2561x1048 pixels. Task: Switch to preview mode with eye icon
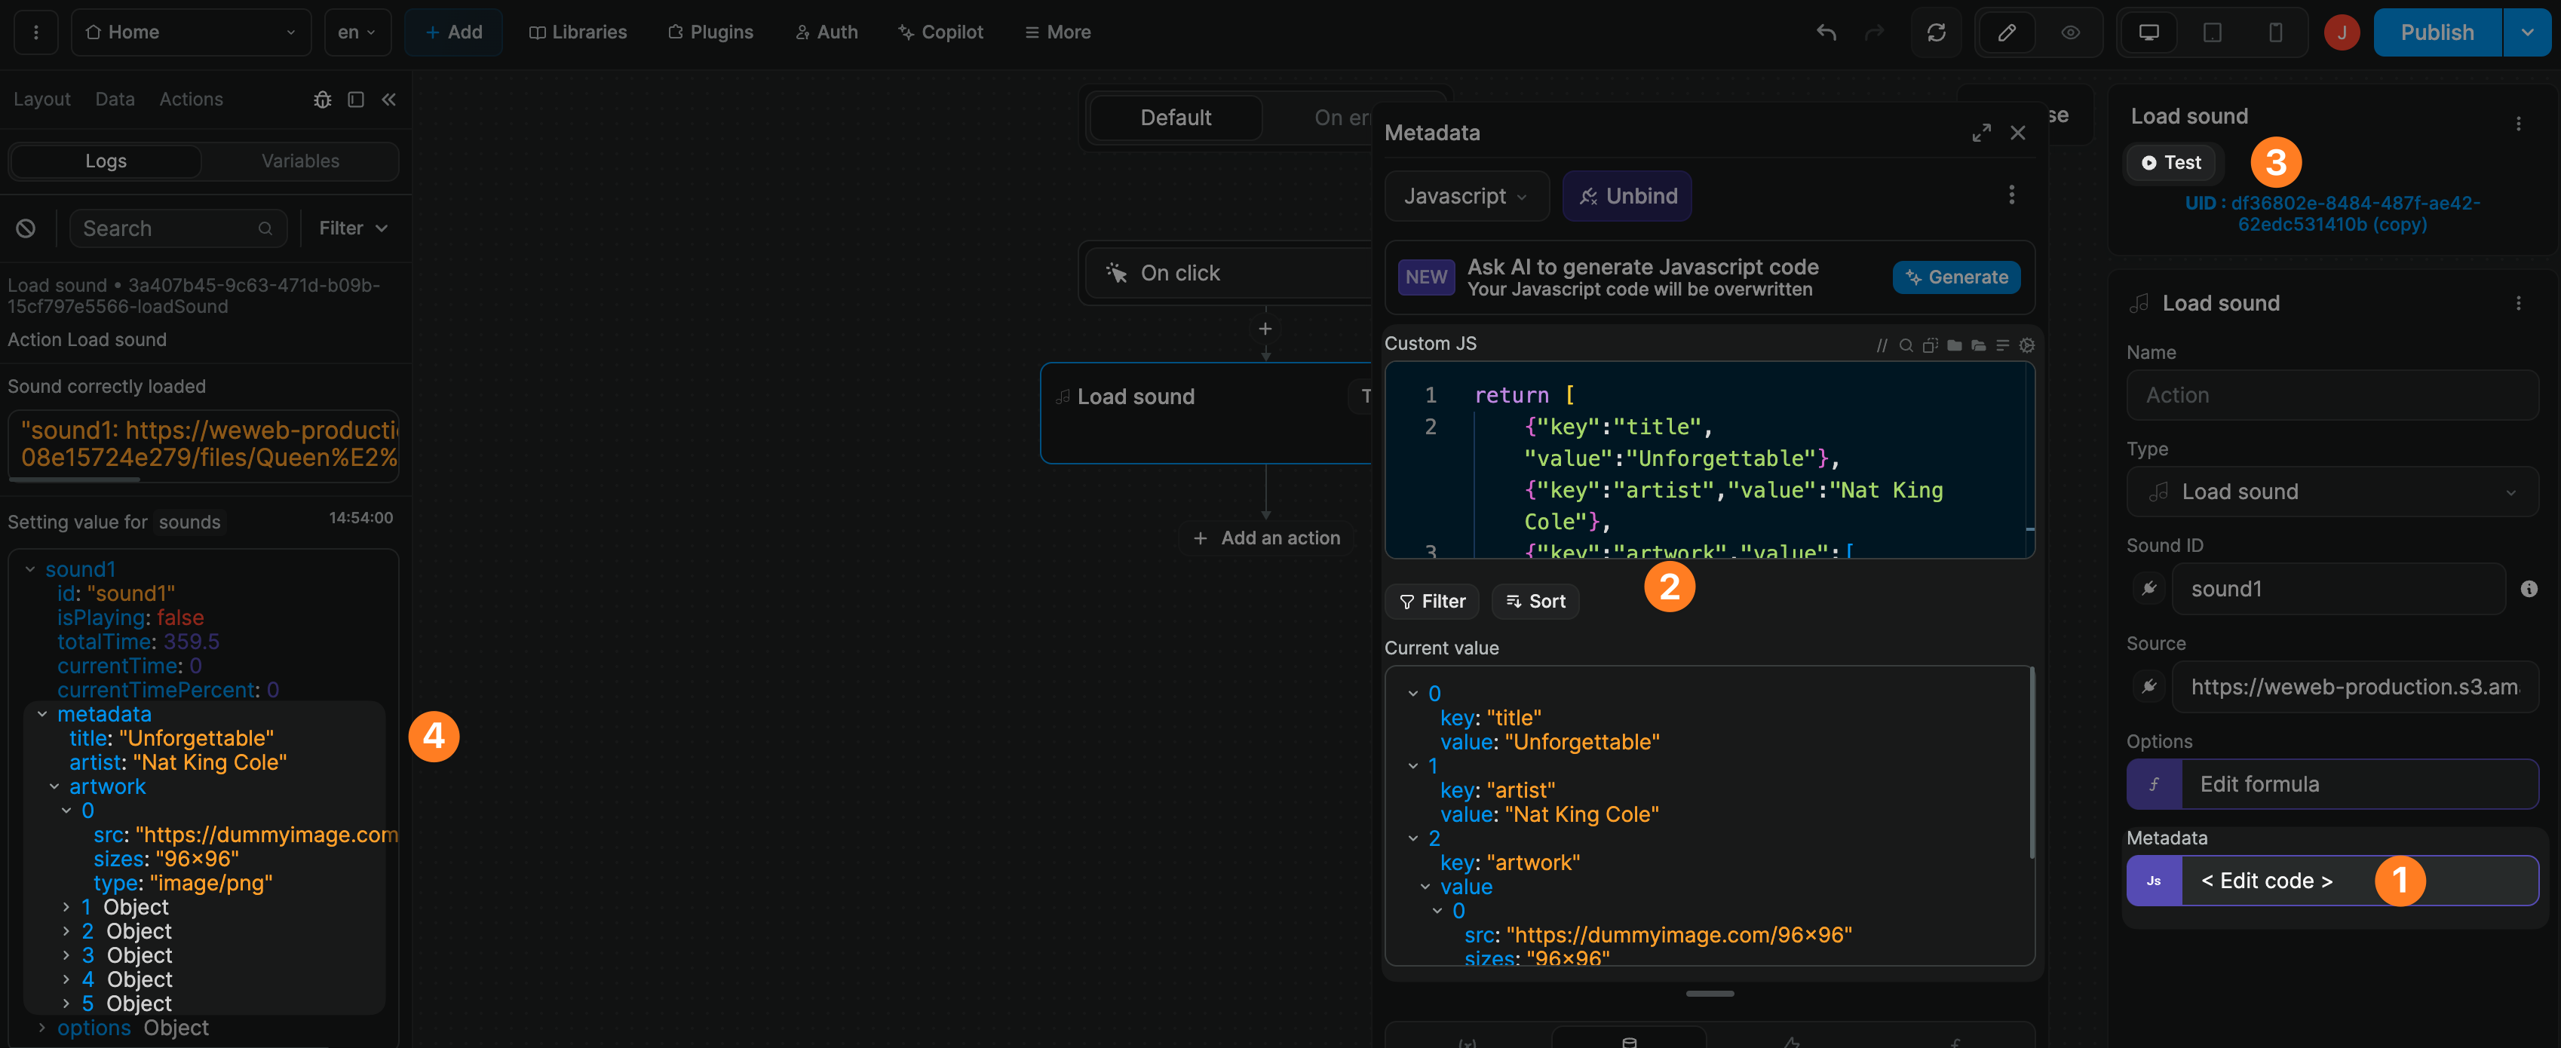[x=2070, y=33]
